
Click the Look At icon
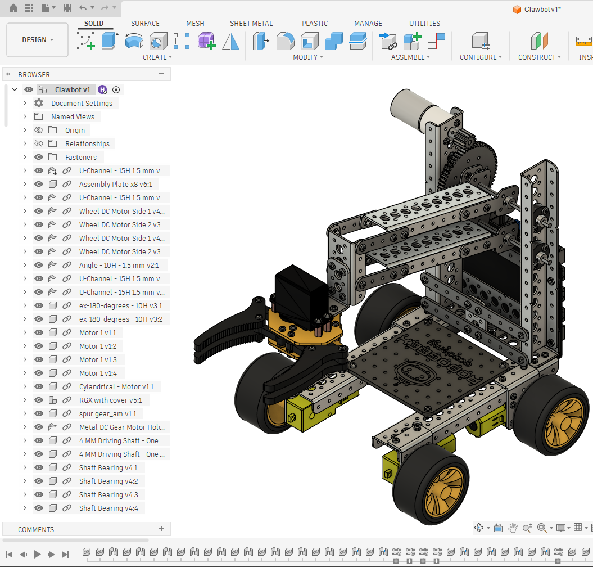[498, 528]
